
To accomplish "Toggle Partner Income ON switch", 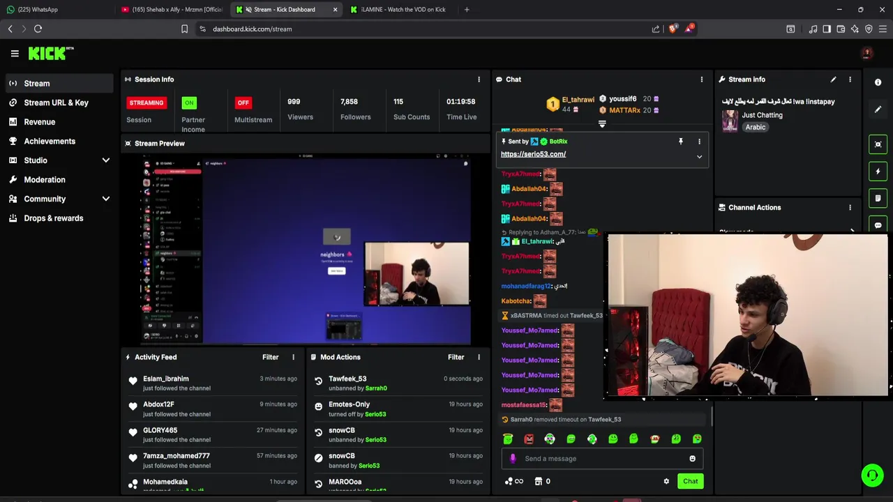I will (188, 102).
